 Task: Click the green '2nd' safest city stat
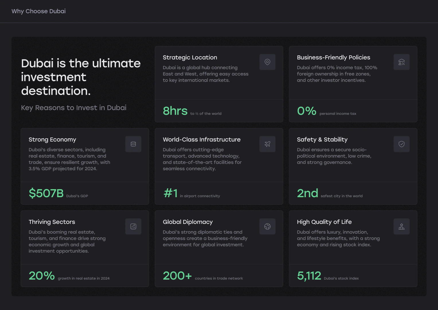(x=308, y=193)
